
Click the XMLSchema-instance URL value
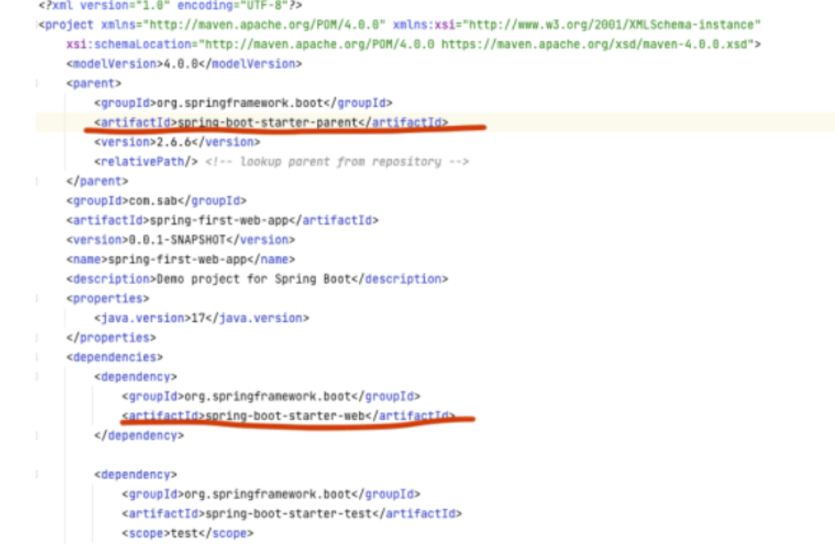[612, 25]
